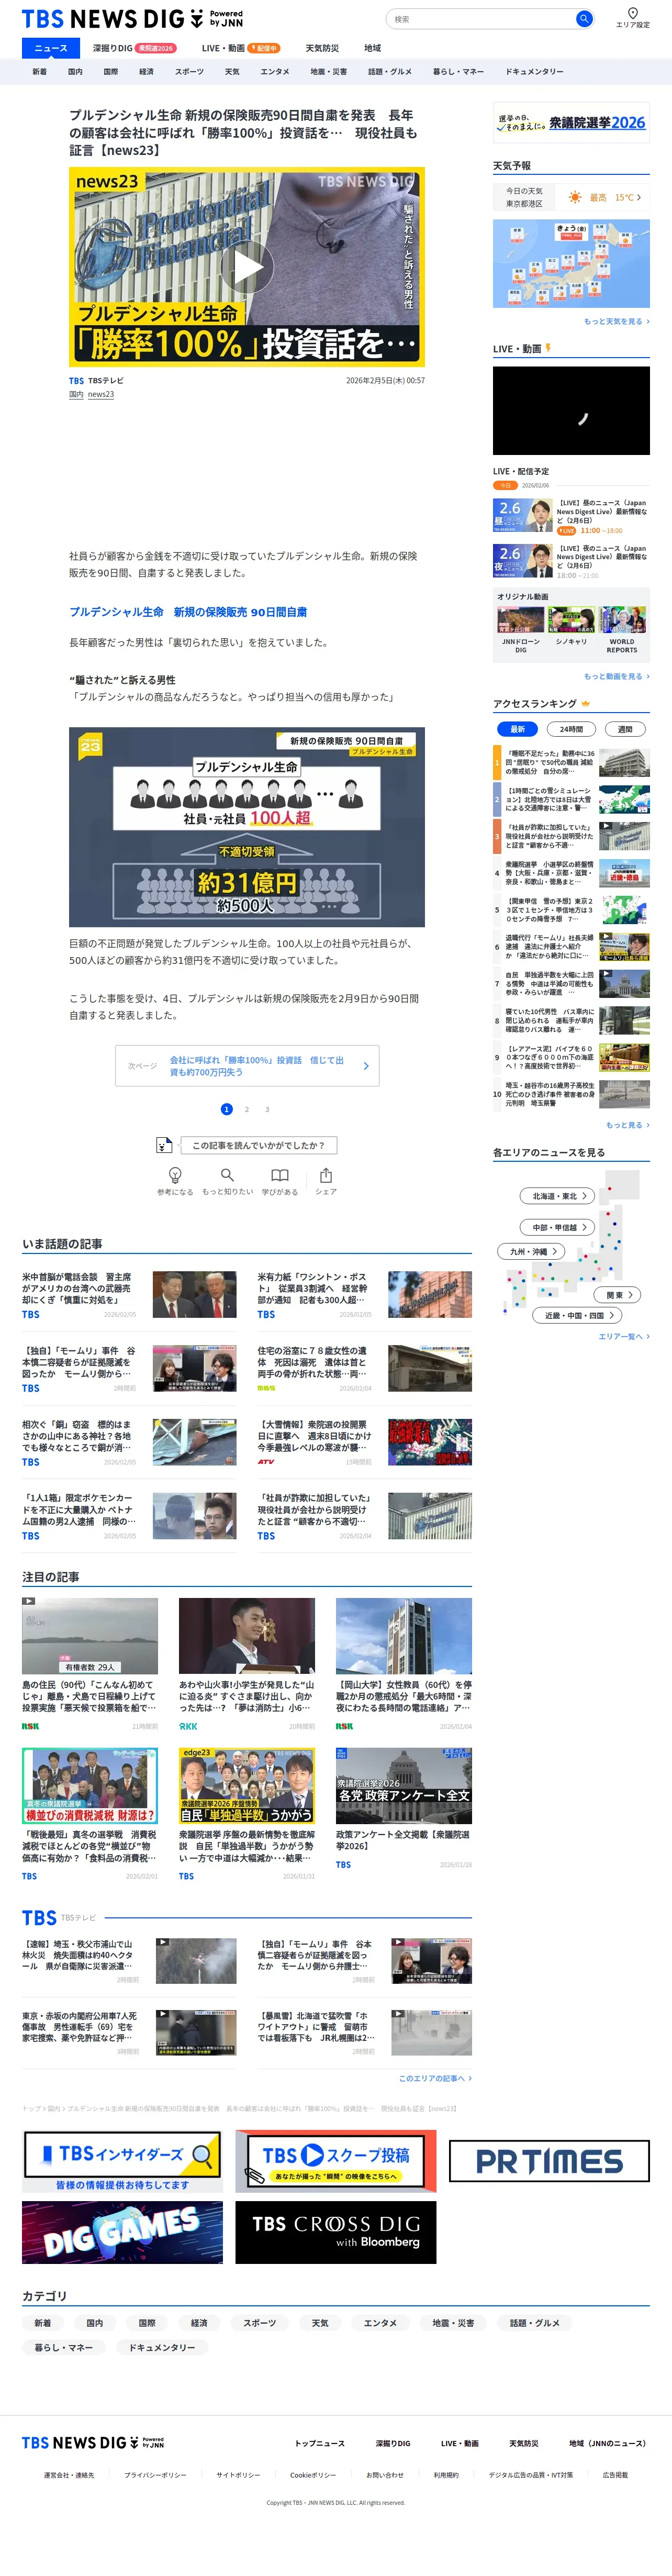Click the シェア share icon
Viewport: 672px width, 2576px height.
point(326,1175)
